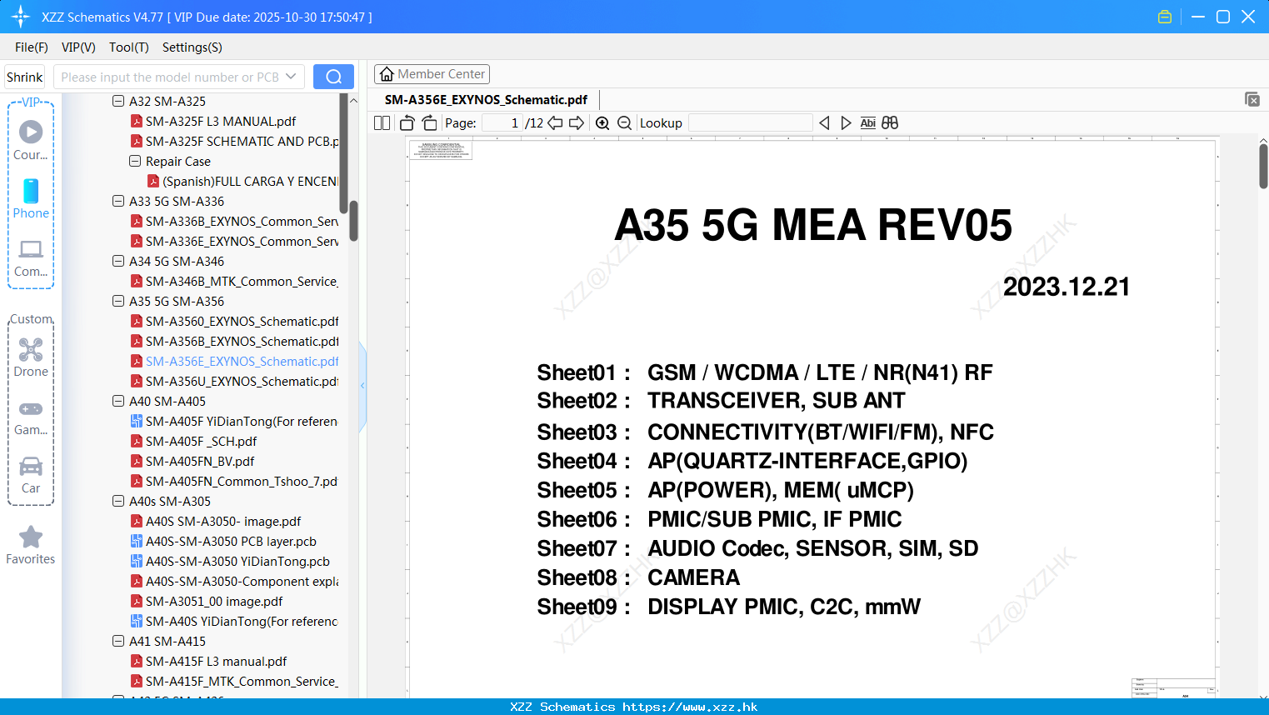The height and width of the screenshot is (715, 1269).
Task: Click the Shrink button
Action: (x=25, y=77)
